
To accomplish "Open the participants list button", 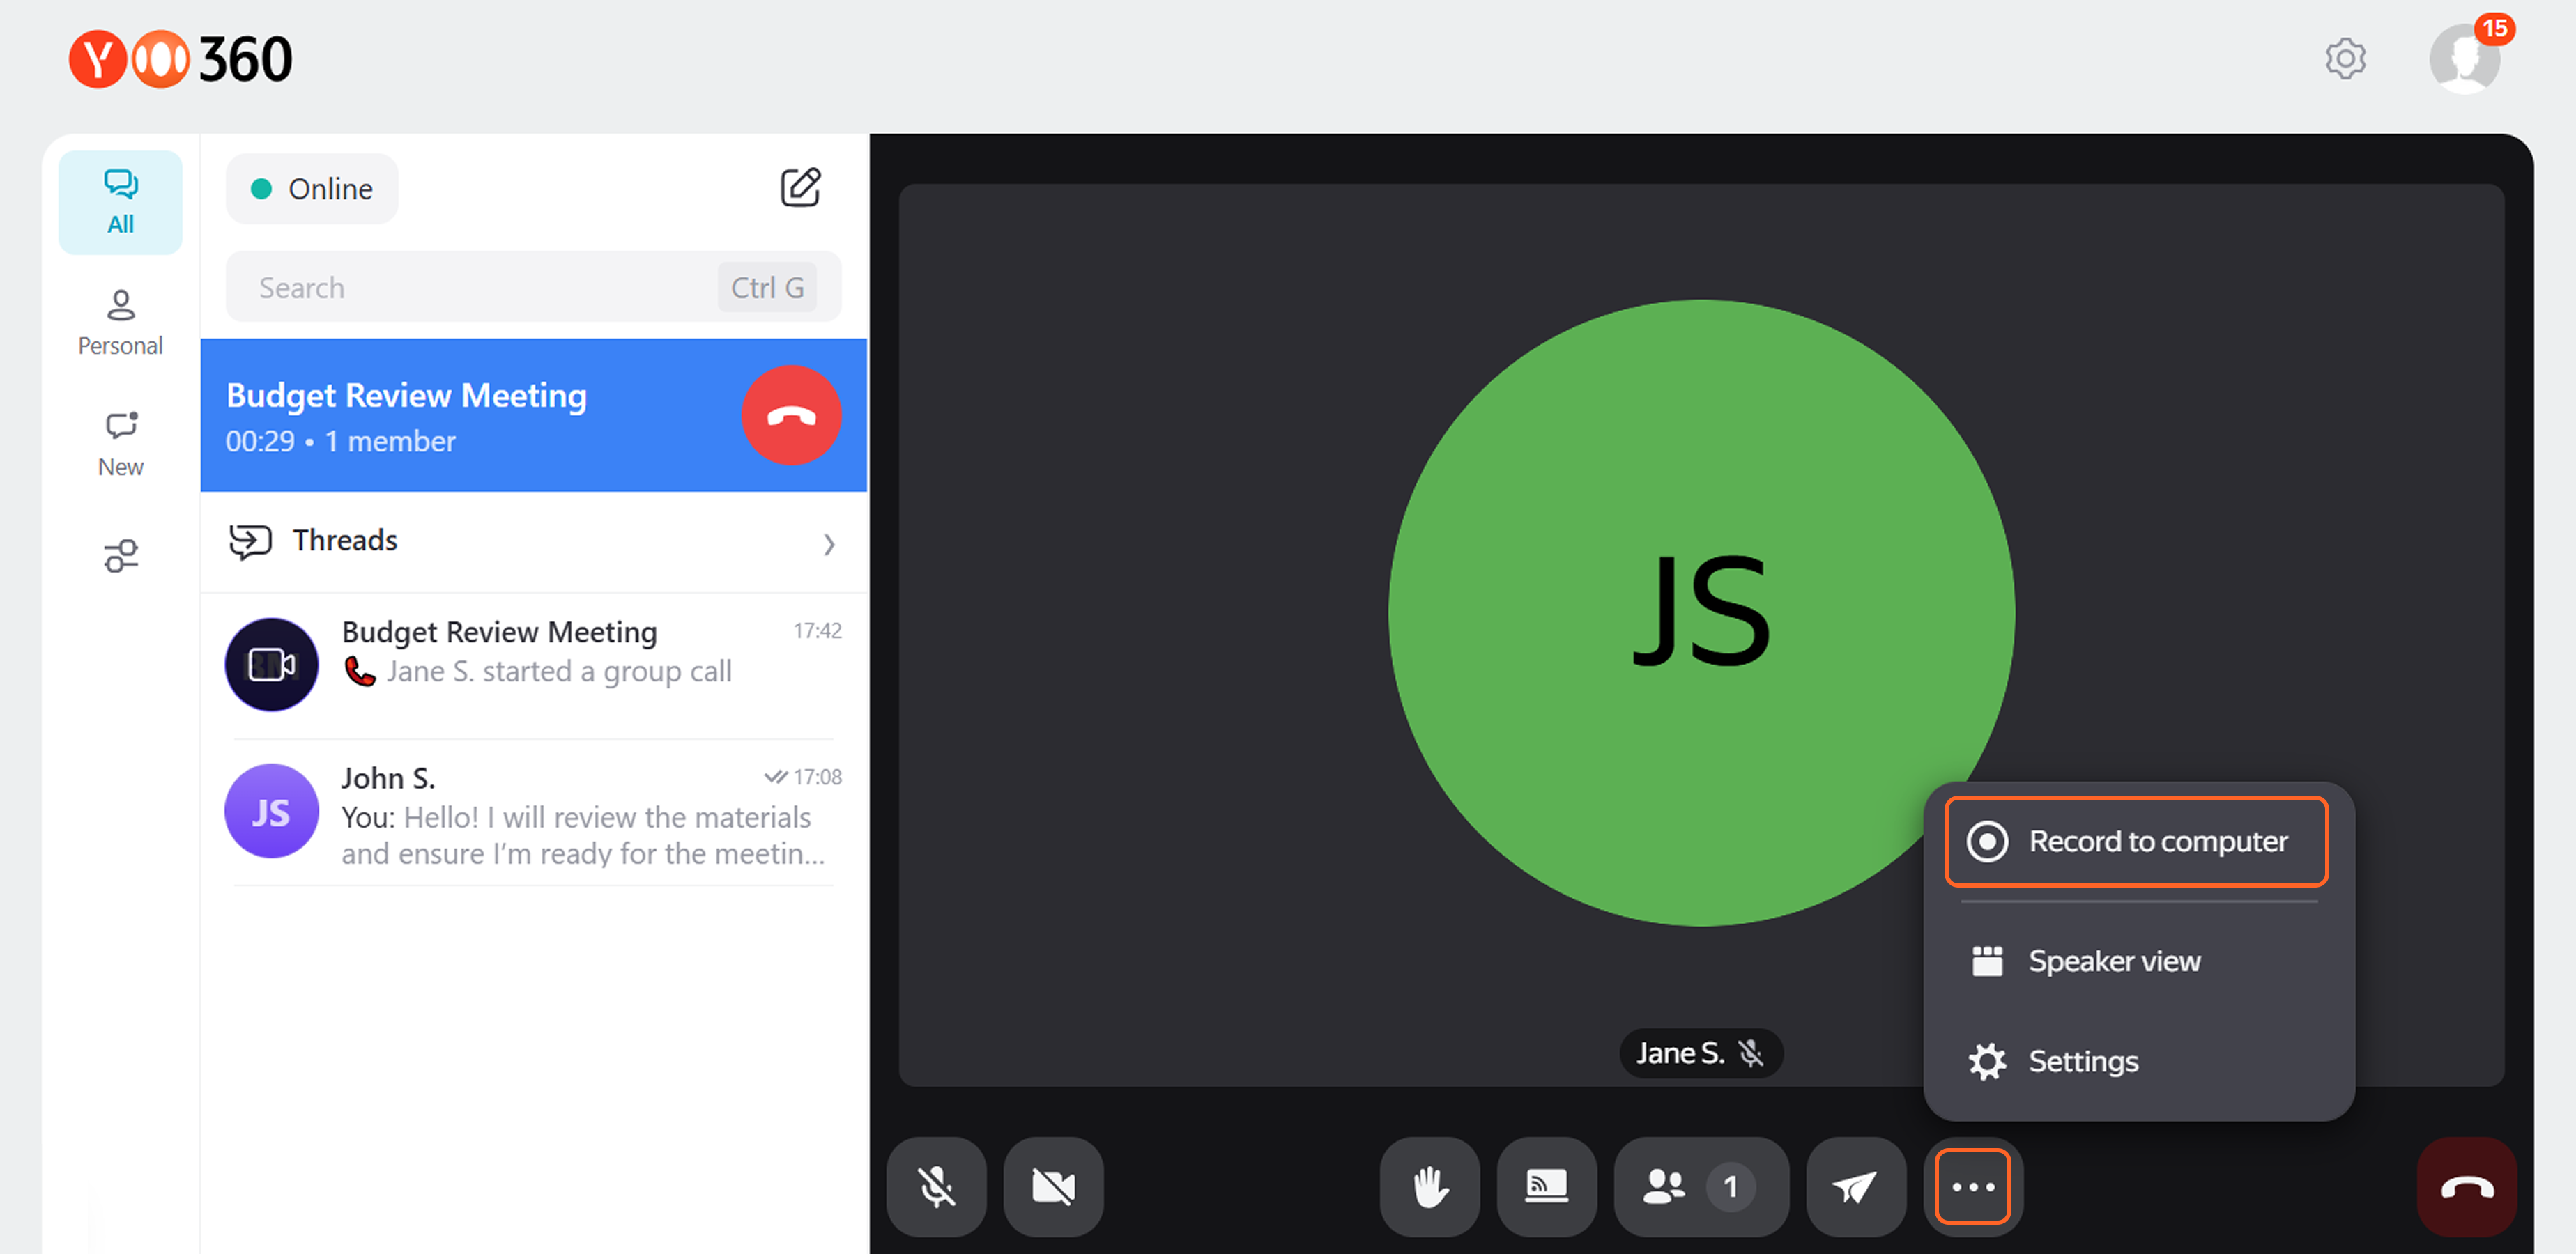I will pos(1699,1186).
